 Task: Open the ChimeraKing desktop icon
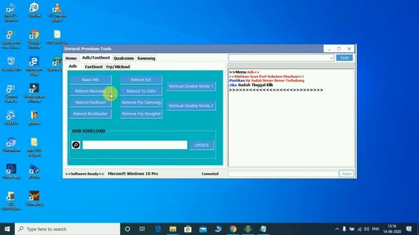(x=34, y=198)
